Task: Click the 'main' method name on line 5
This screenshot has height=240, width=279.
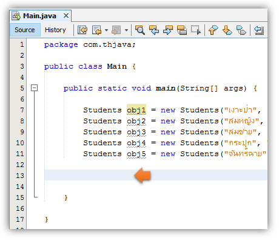Action: point(166,88)
